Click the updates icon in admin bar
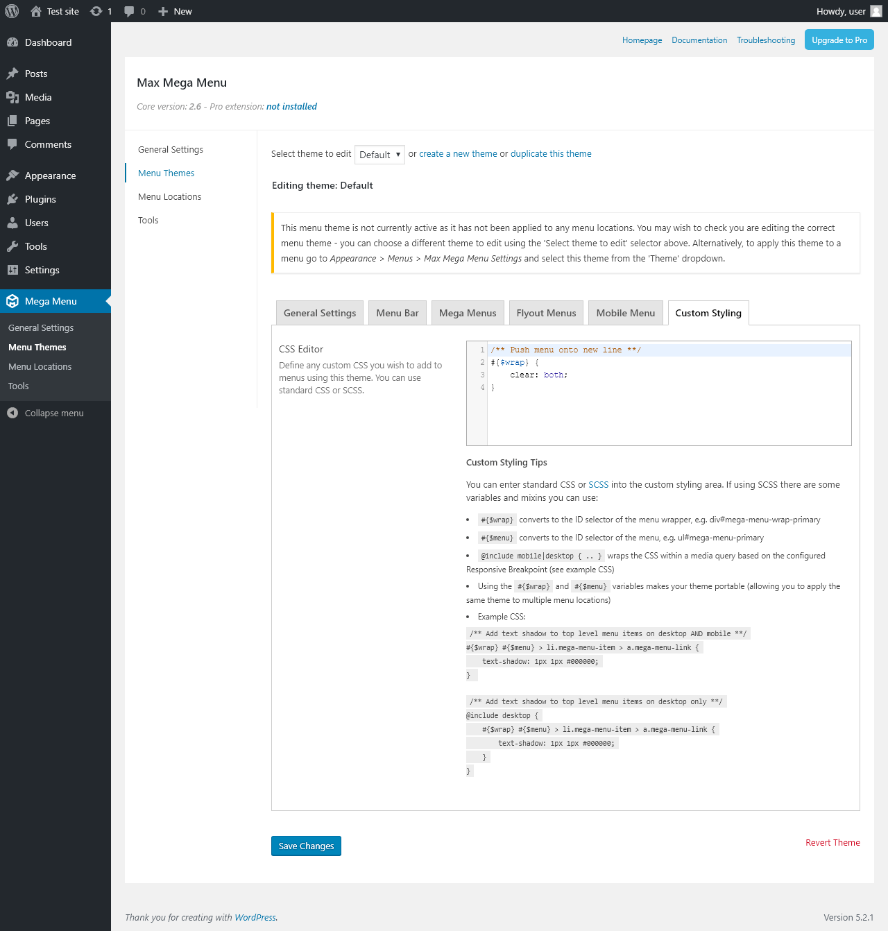Screen dimensions: 888x931 click(96, 11)
